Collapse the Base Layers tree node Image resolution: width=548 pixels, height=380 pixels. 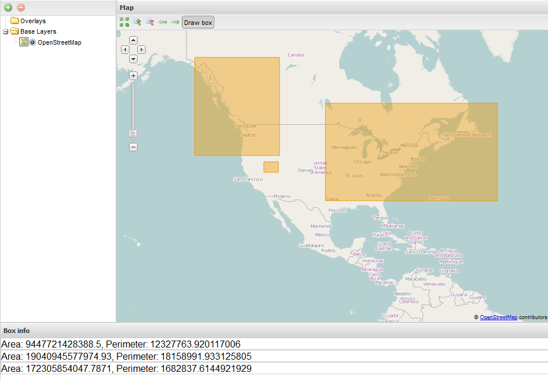[5, 31]
